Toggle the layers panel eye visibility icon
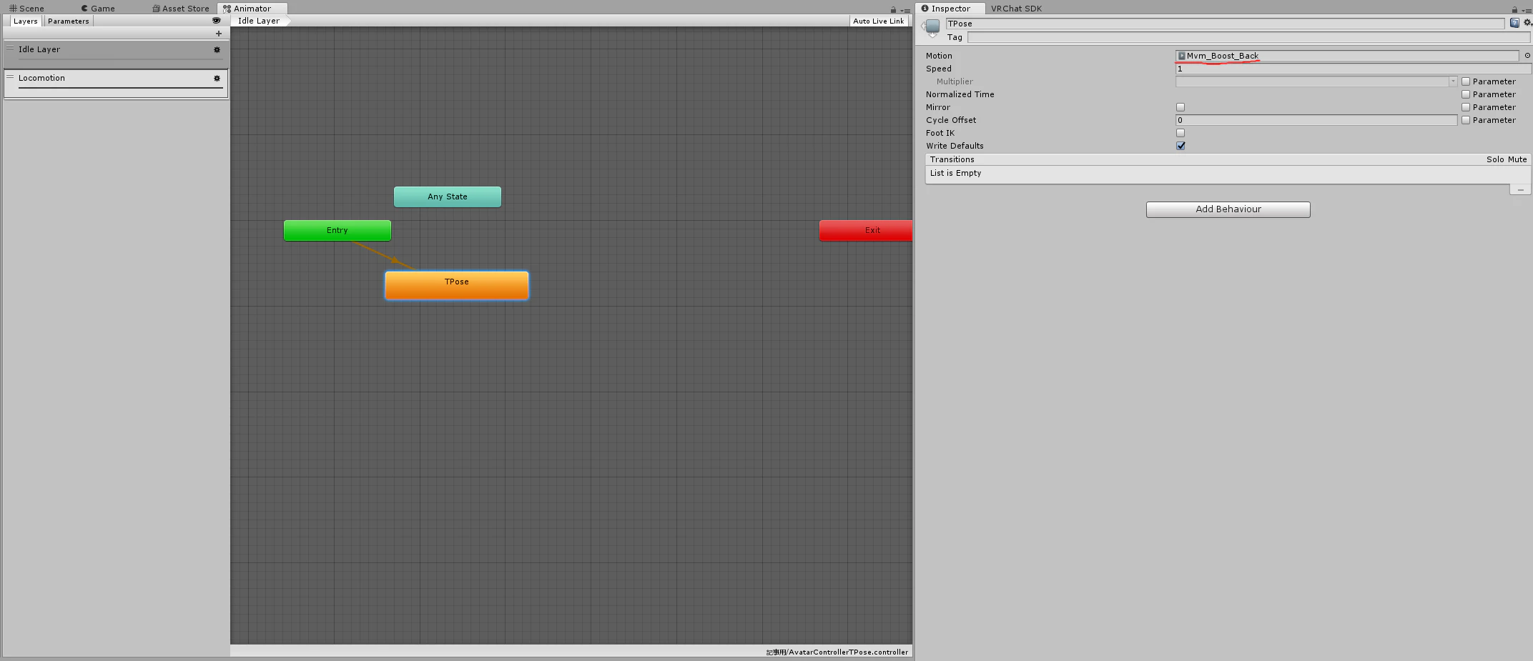Image resolution: width=1533 pixels, height=661 pixels. pos(216,21)
